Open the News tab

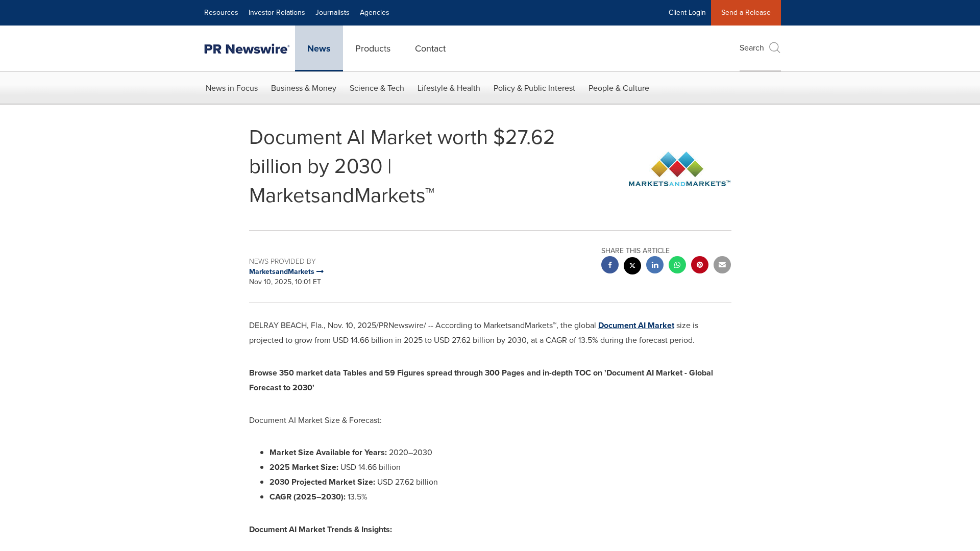(318, 48)
